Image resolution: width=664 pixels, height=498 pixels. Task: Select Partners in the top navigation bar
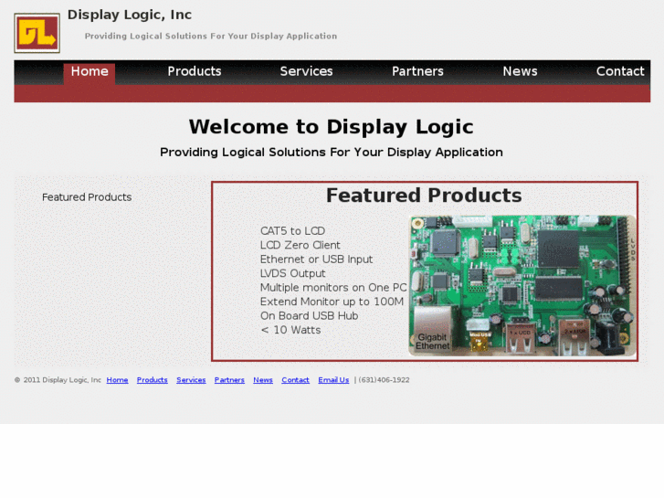[x=417, y=71]
